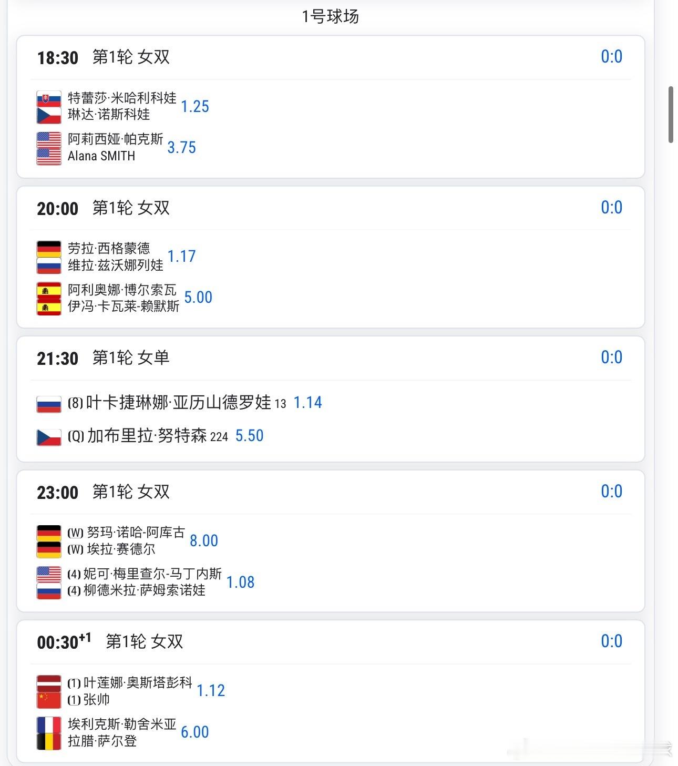The height and width of the screenshot is (766, 678).
Task: Select odds 1.25 for 米哈利科娃 pair
Action: tap(195, 106)
